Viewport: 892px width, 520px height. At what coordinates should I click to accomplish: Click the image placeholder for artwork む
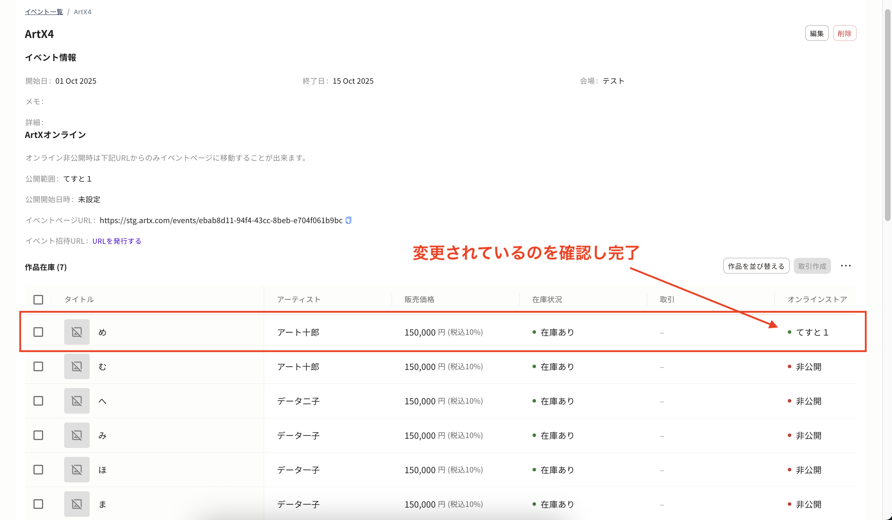(x=77, y=366)
